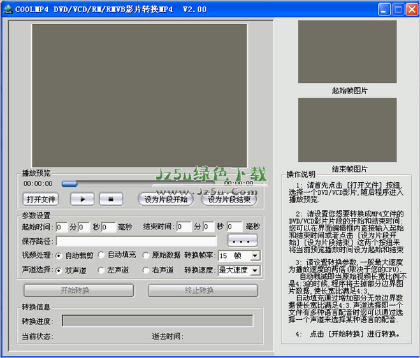Click the stop playback button
The image size is (420, 358).
pyautogui.click(x=111, y=199)
